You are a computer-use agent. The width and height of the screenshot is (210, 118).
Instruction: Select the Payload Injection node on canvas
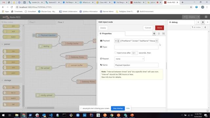click(x=47, y=35)
